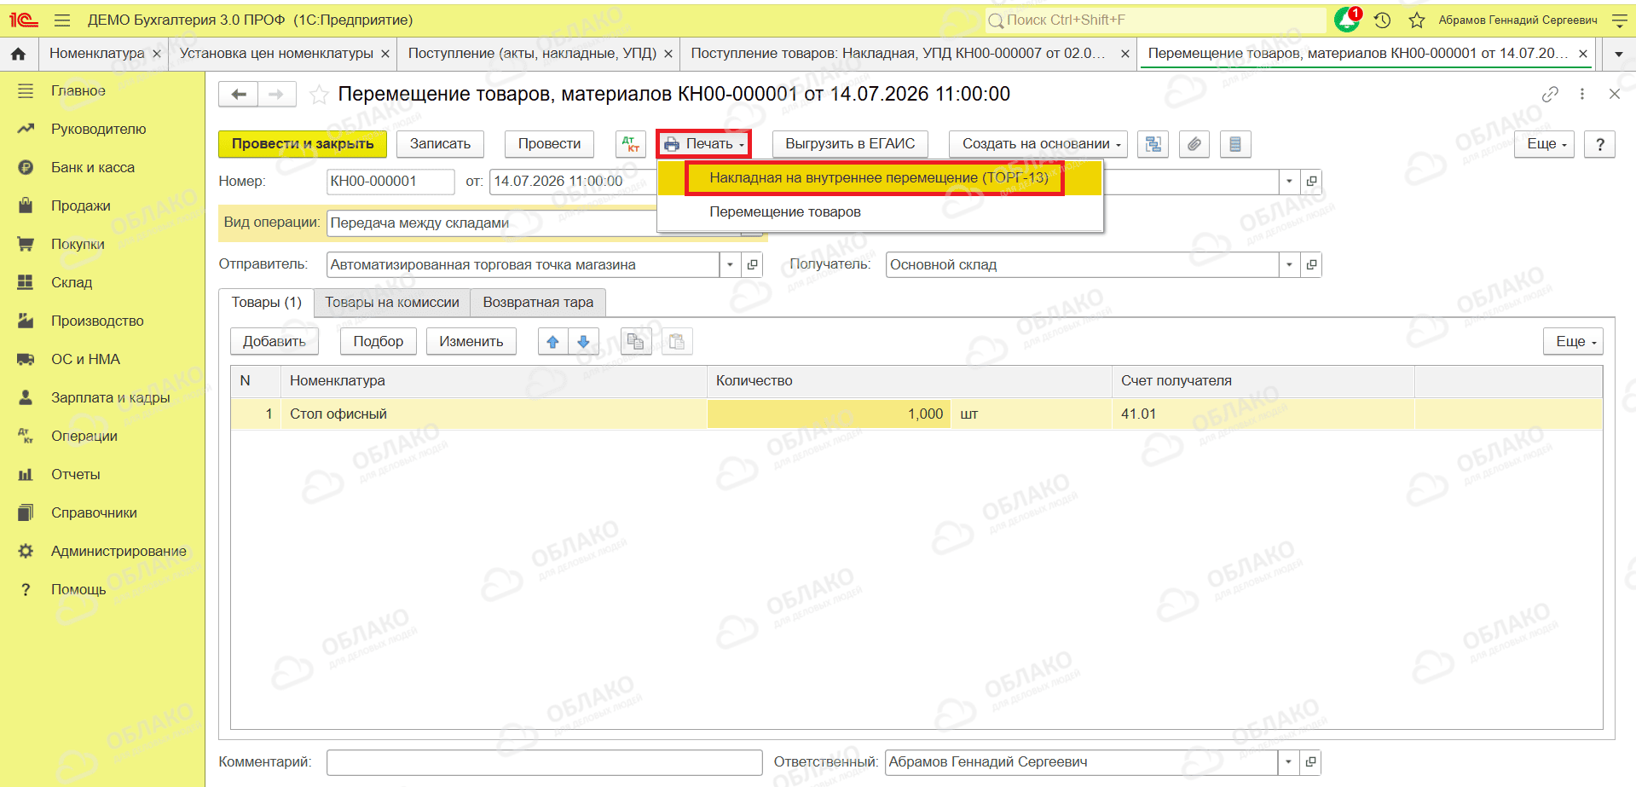Click the Номер input field

390,182
